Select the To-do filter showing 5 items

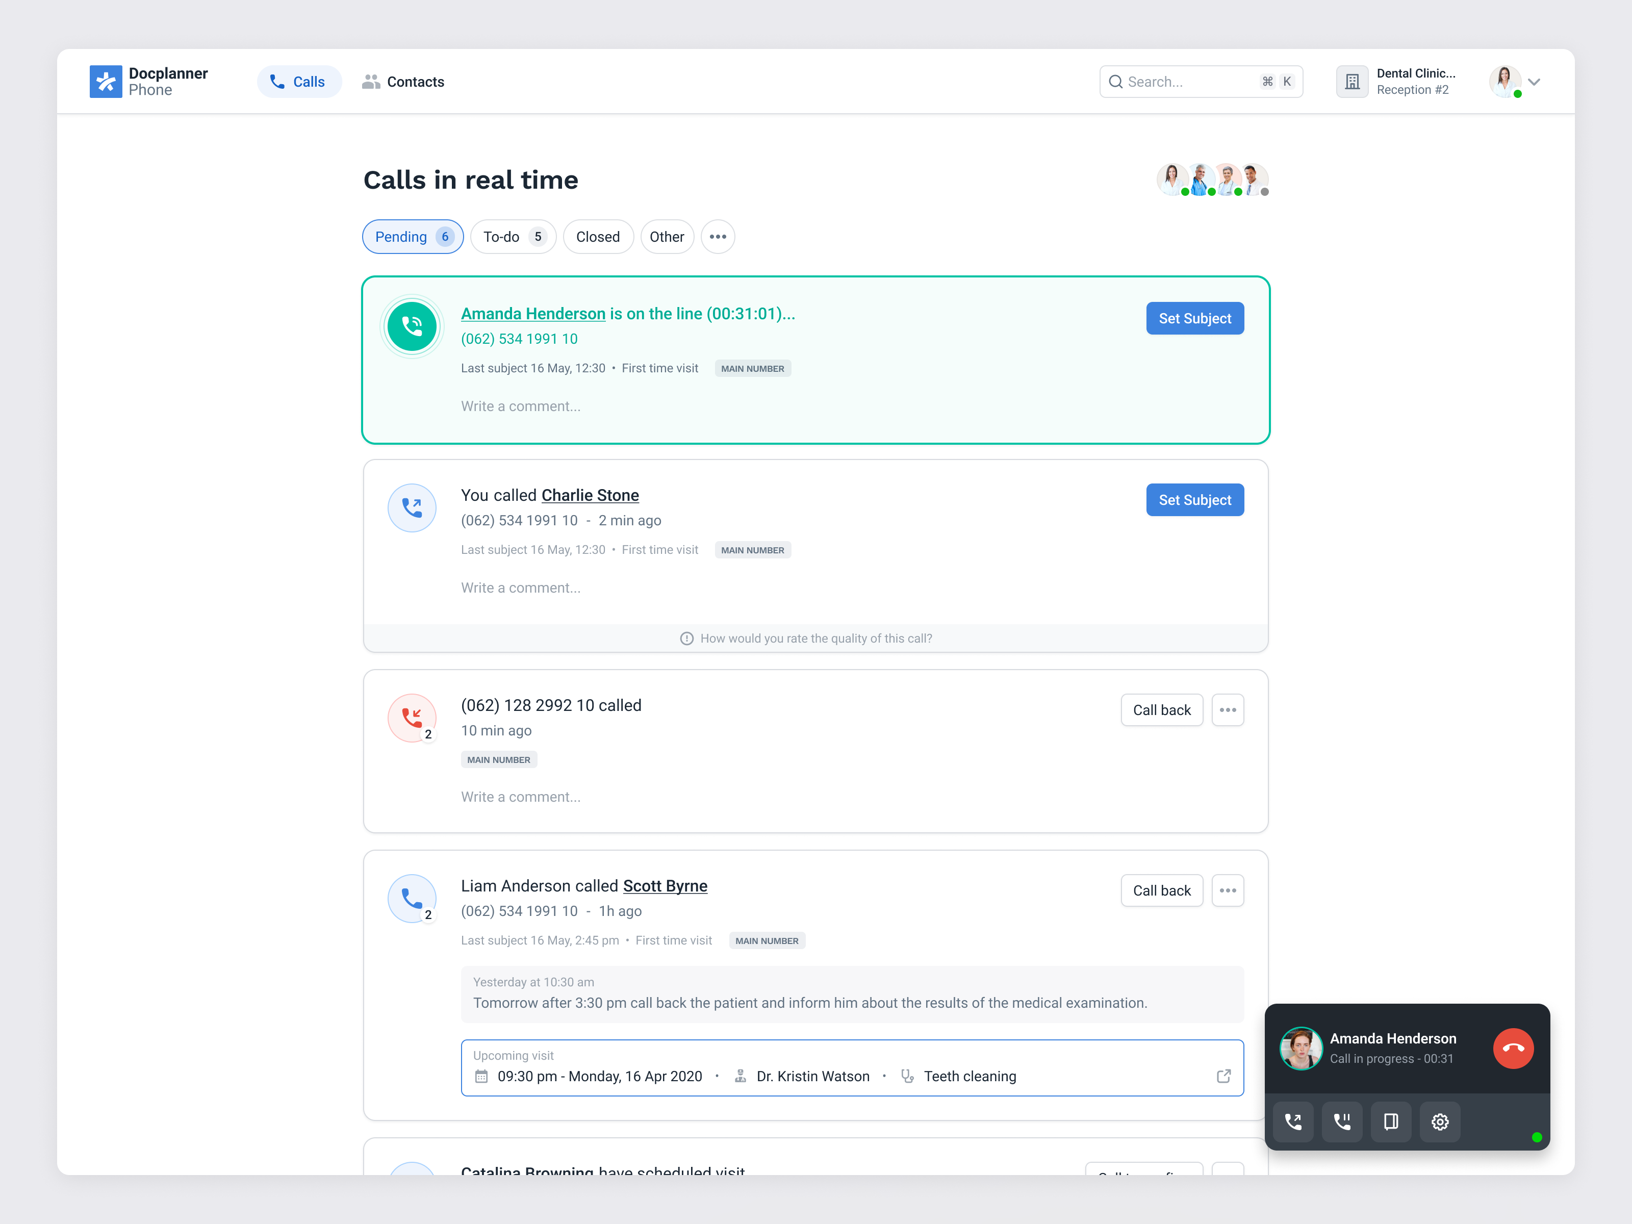pos(513,236)
